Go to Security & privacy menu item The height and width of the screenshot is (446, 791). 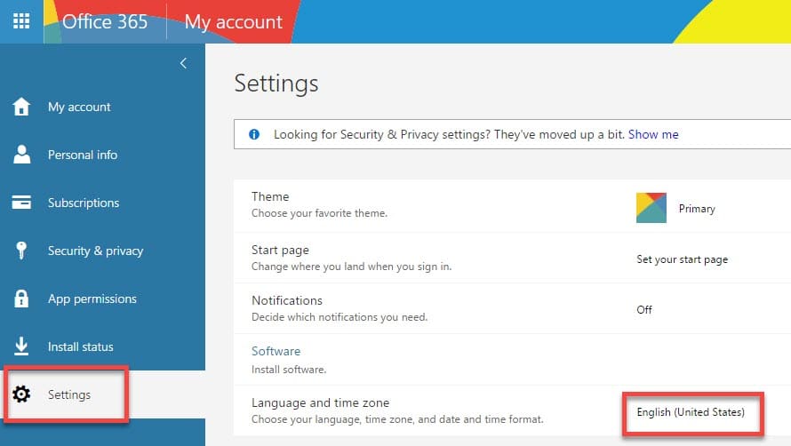[x=95, y=251]
